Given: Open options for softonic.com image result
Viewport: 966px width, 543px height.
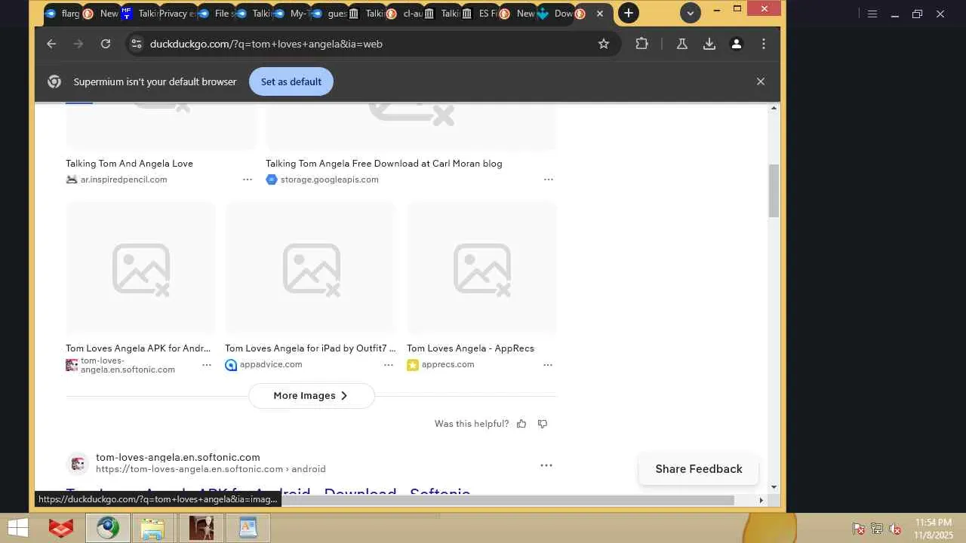Looking at the screenshot, I should [x=206, y=365].
